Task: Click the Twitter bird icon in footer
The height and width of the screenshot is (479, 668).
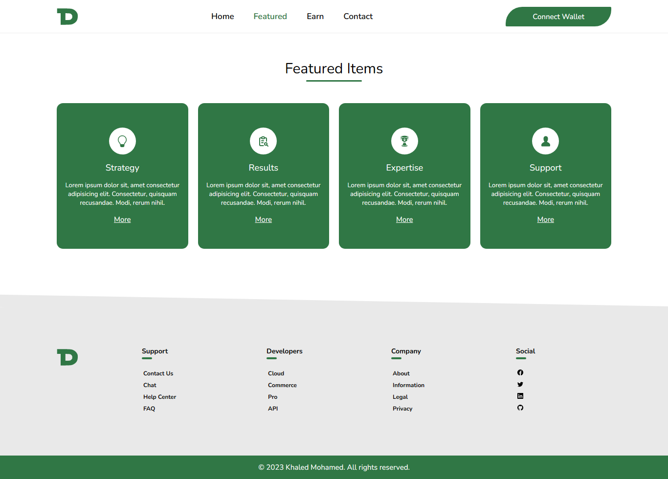Action: pos(520,384)
